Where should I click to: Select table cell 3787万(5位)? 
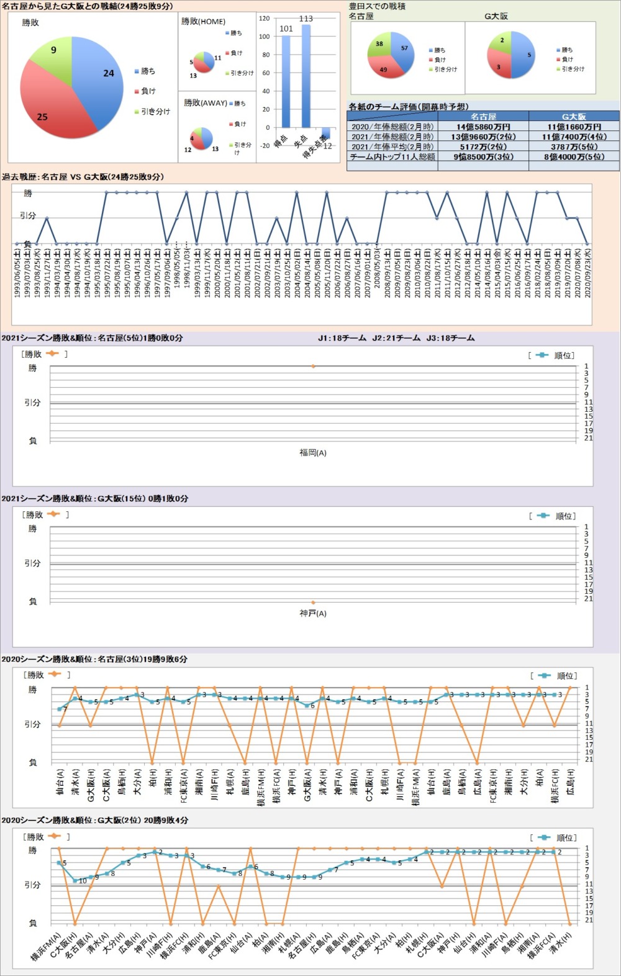click(574, 147)
